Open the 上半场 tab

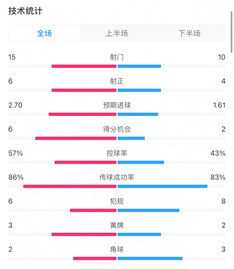pos(117,33)
